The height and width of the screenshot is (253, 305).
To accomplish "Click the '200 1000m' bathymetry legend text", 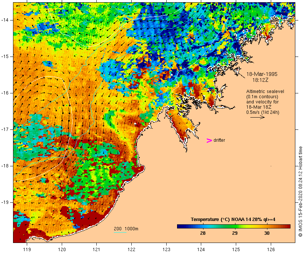I will tap(126, 229).
